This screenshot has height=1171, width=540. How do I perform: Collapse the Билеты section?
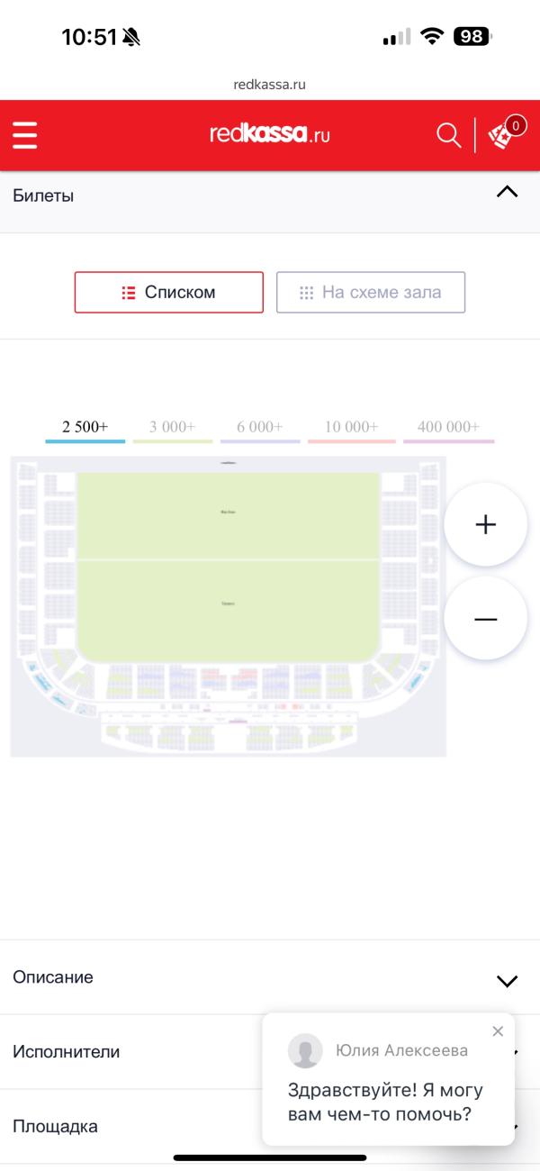pyautogui.click(x=508, y=192)
